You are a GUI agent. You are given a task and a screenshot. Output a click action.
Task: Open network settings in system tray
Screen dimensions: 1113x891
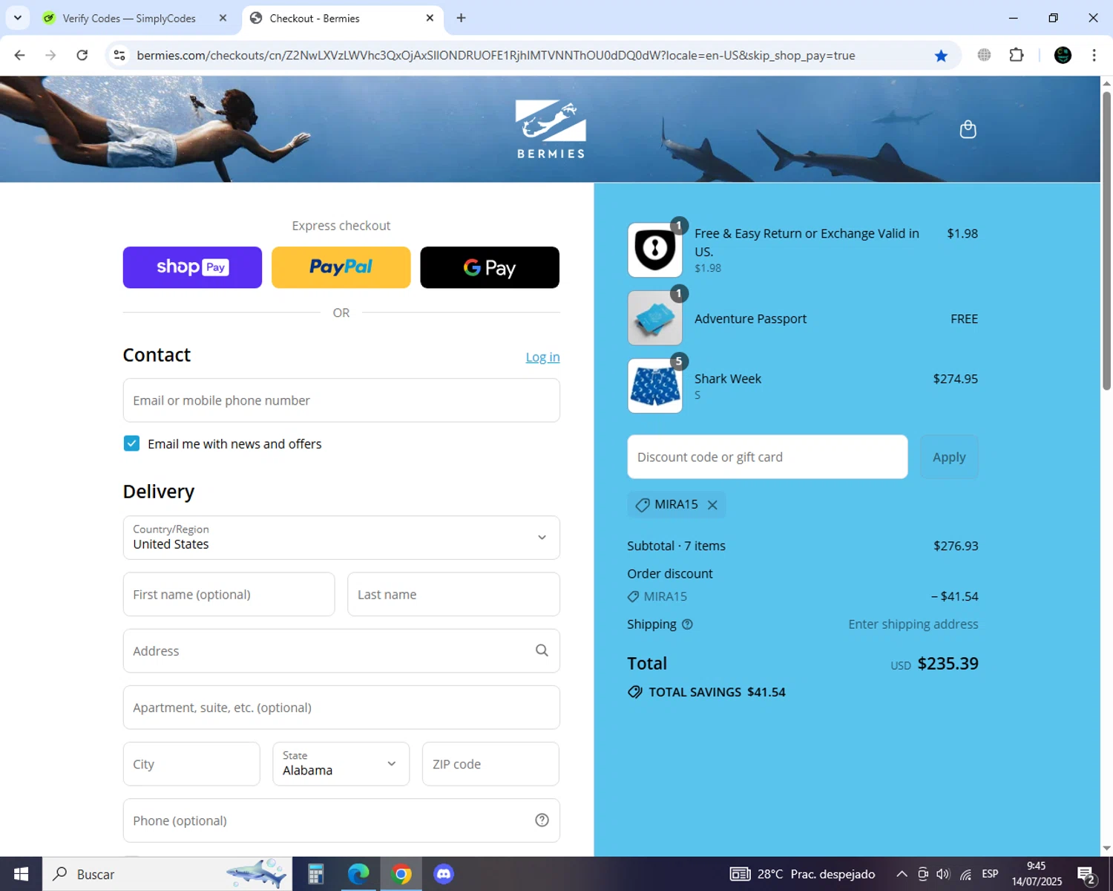point(965,874)
